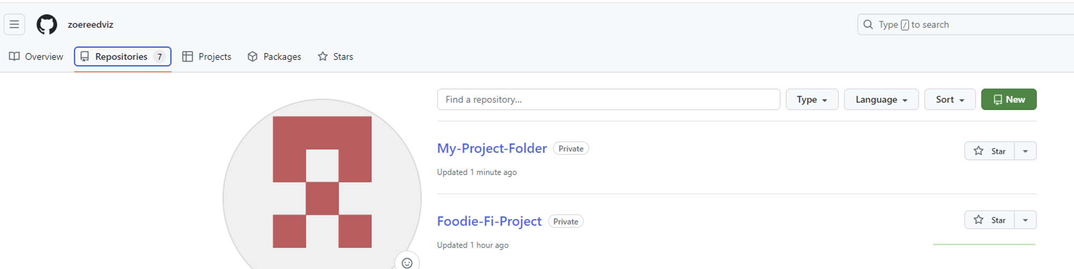Click the search magnifier icon
The image size is (1074, 269).
click(x=868, y=25)
